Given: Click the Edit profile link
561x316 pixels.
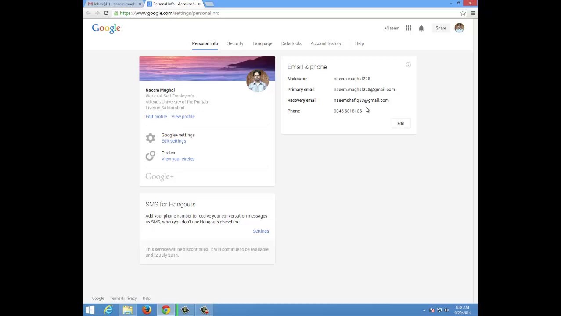Looking at the screenshot, I should pos(156,117).
